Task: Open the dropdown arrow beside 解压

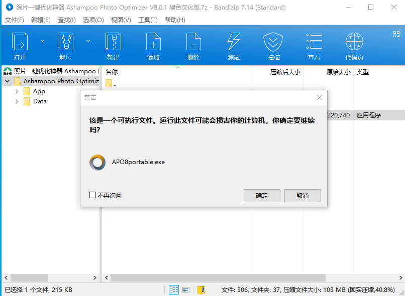Action: tap(88, 41)
